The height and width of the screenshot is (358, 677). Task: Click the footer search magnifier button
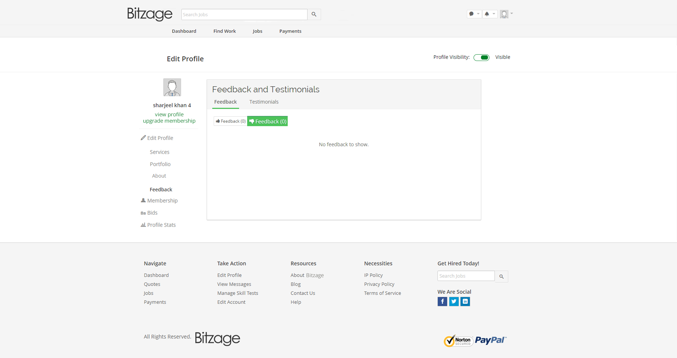click(x=501, y=277)
